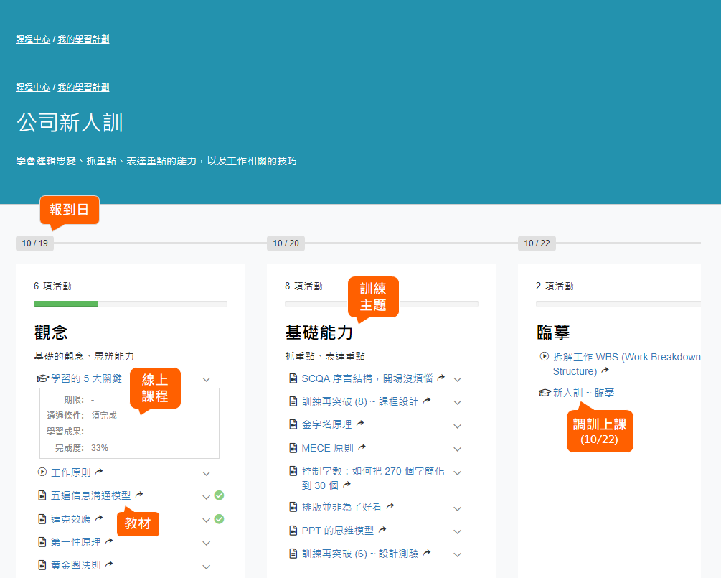This screenshot has width=721, height=578.
Task: Click the graduation cap icon beside 新人訓 ~ 臨摹
Action: [x=545, y=393]
